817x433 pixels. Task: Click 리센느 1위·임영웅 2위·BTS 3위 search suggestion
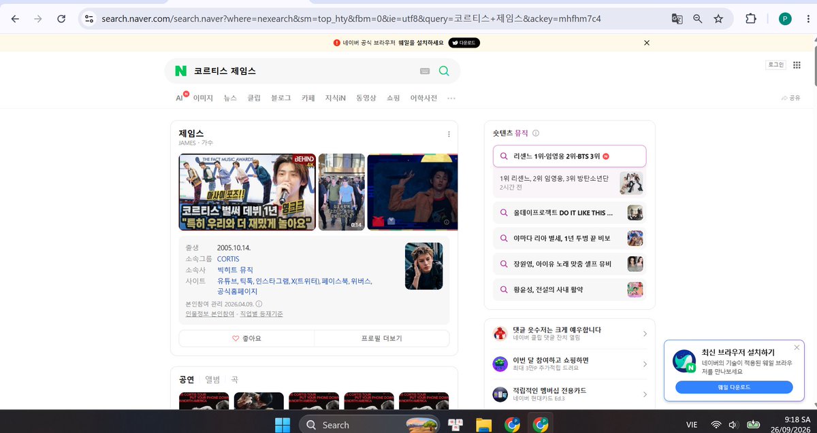[569, 156]
